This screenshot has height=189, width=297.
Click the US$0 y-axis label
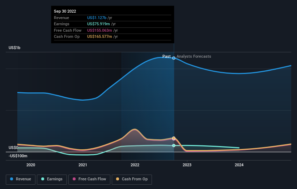click(x=13, y=148)
